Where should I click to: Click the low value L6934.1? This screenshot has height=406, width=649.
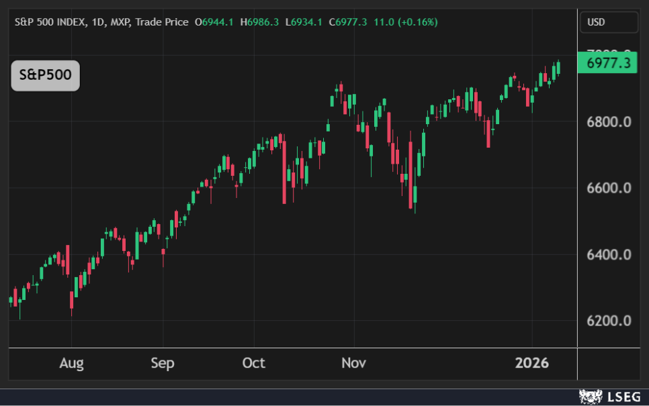click(304, 22)
